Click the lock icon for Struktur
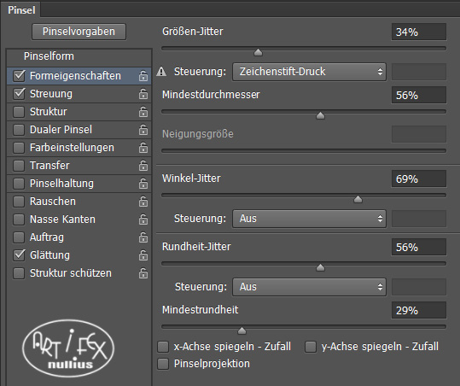460x386 pixels. [143, 112]
